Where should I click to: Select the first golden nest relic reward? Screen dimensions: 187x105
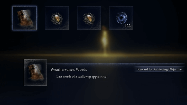(x=57, y=18)
